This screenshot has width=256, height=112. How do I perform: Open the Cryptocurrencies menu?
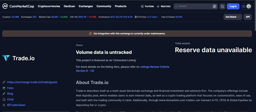click(49, 6)
